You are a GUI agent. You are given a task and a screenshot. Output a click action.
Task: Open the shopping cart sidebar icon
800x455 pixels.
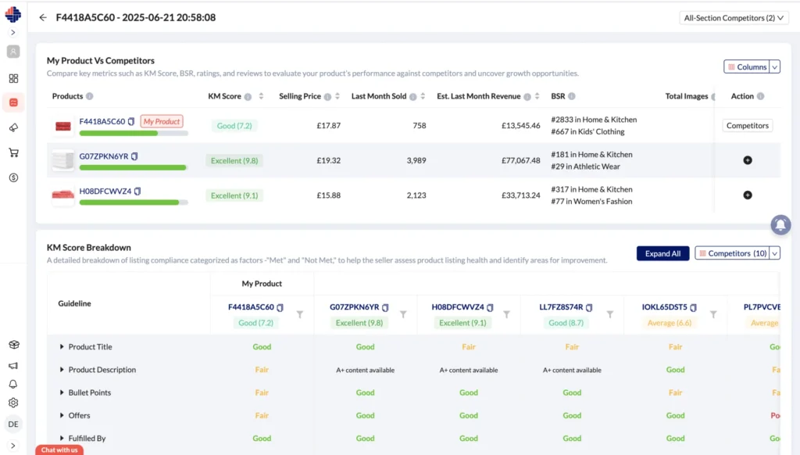[x=13, y=152]
